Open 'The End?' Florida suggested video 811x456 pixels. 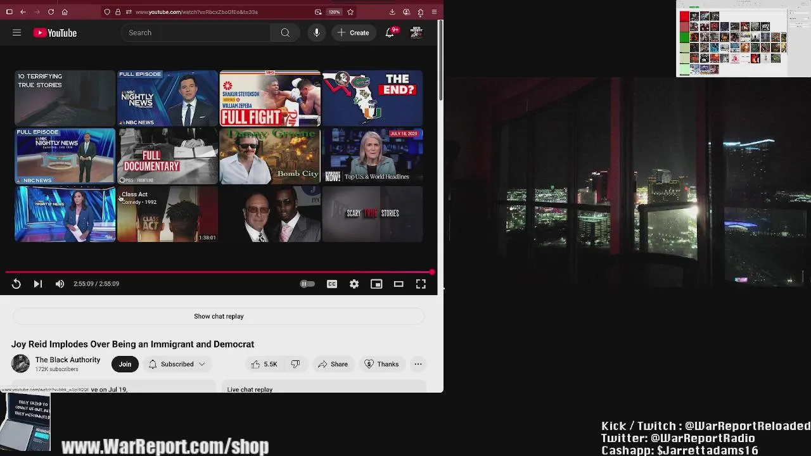coord(373,98)
